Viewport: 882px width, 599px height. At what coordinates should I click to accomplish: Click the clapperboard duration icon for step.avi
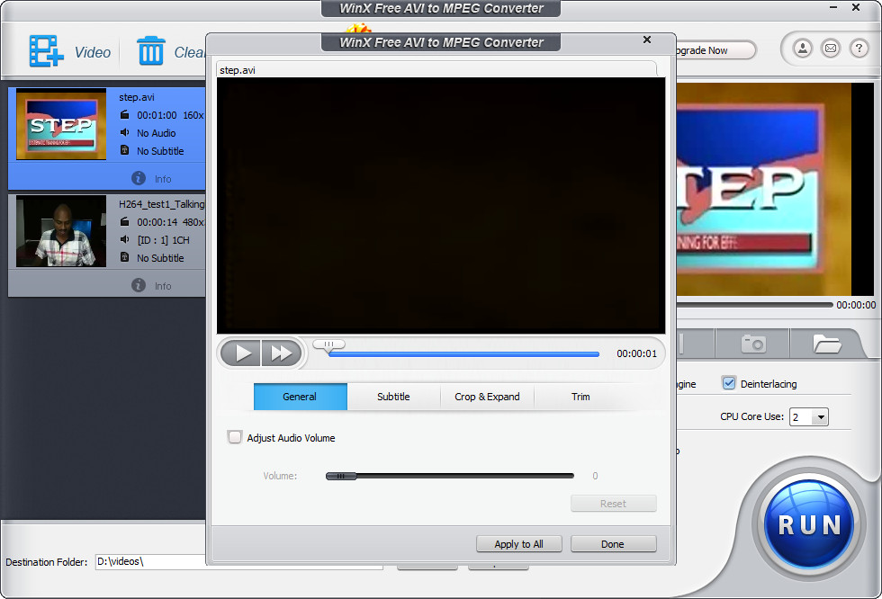pyautogui.click(x=124, y=114)
